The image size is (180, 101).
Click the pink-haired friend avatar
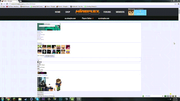(68, 47)
